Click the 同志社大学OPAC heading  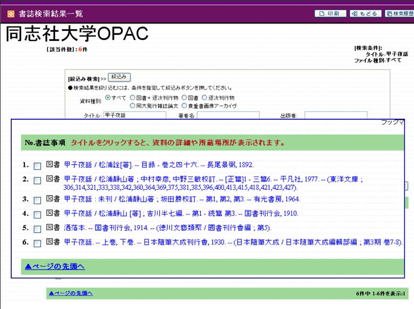(x=77, y=33)
